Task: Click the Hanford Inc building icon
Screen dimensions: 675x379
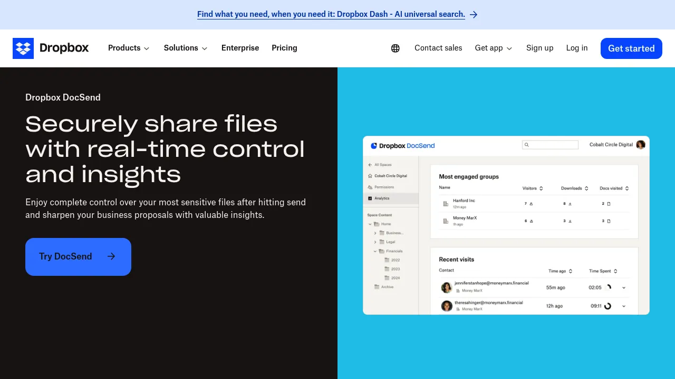Action: (446, 204)
